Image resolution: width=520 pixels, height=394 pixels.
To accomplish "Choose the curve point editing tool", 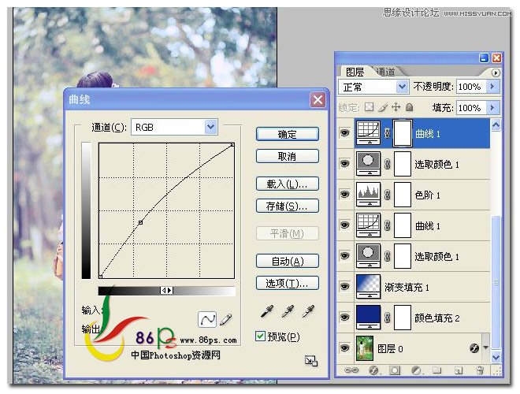I will [x=207, y=320].
